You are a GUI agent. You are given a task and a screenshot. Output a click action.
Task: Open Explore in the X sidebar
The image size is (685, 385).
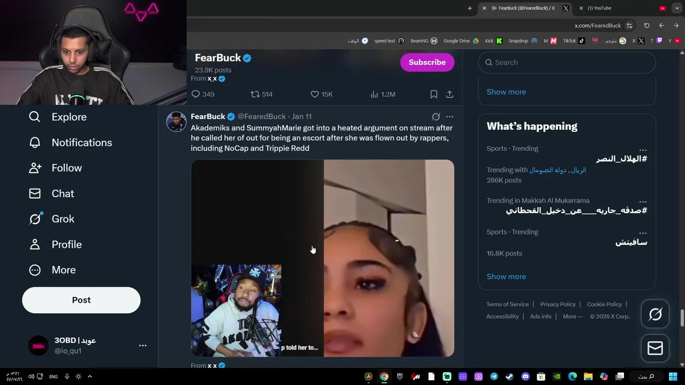tap(58, 117)
